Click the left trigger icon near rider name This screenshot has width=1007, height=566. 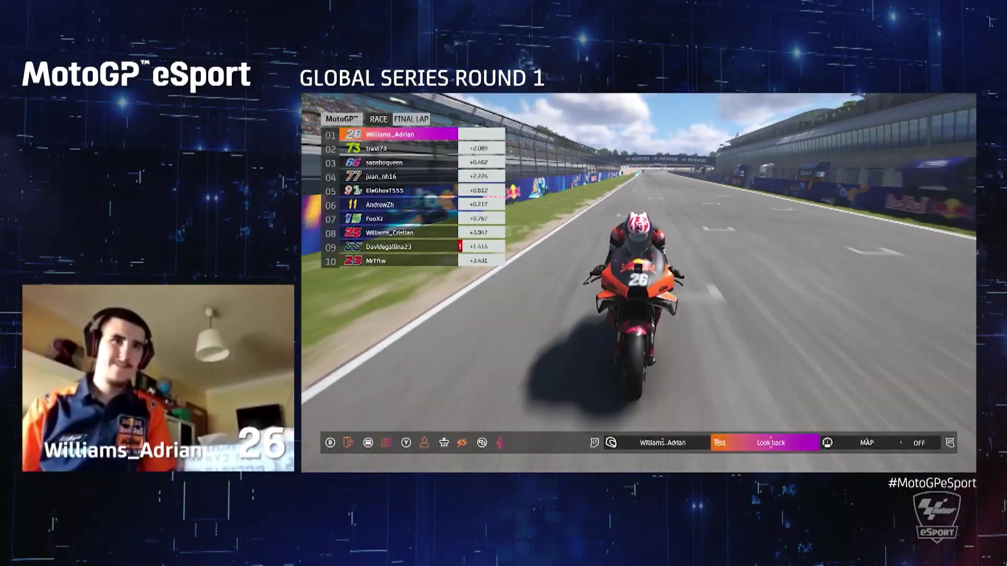tap(594, 443)
